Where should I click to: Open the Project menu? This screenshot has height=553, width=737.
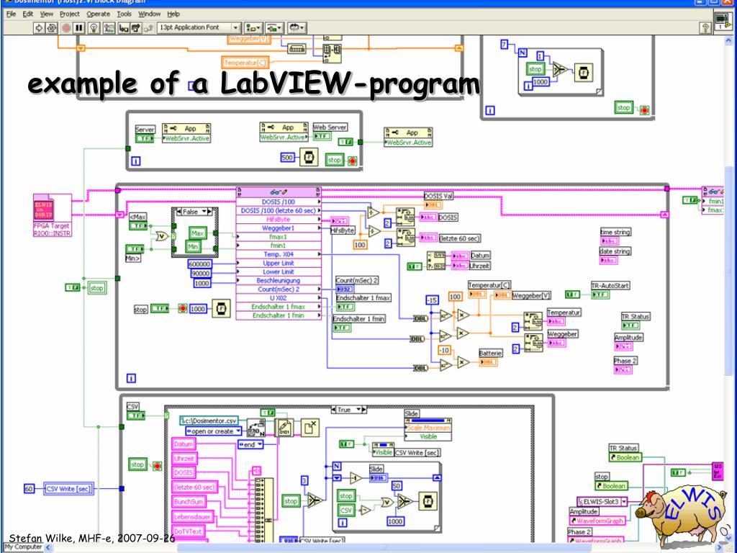click(x=70, y=14)
